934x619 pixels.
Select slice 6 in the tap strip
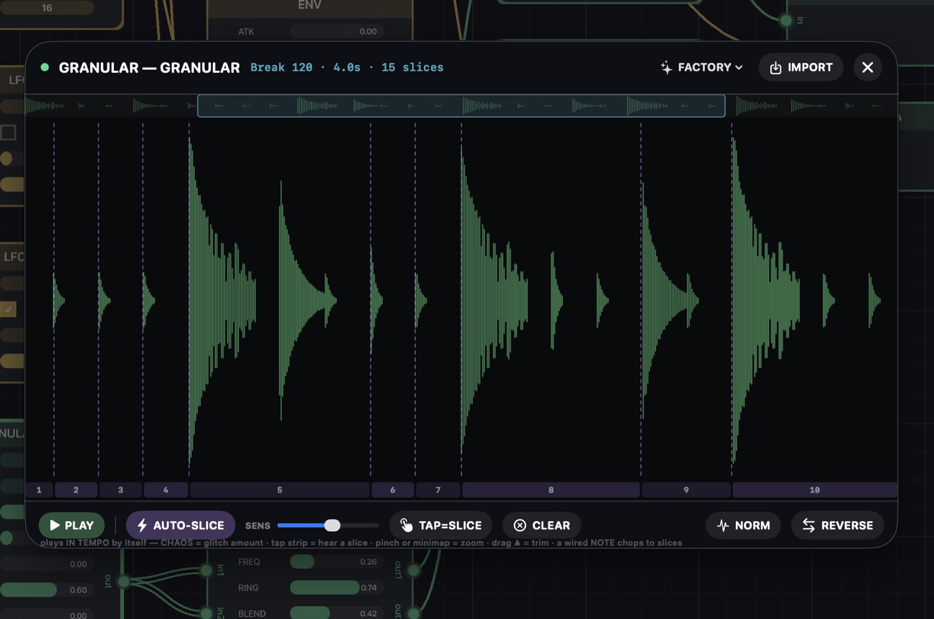(392, 489)
